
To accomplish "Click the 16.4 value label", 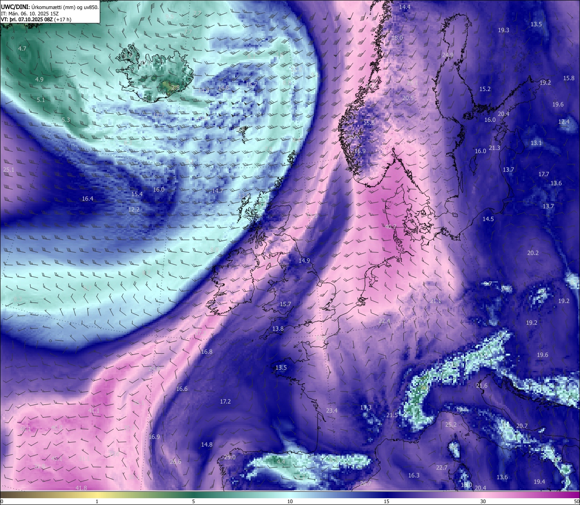I will pyautogui.click(x=87, y=198).
